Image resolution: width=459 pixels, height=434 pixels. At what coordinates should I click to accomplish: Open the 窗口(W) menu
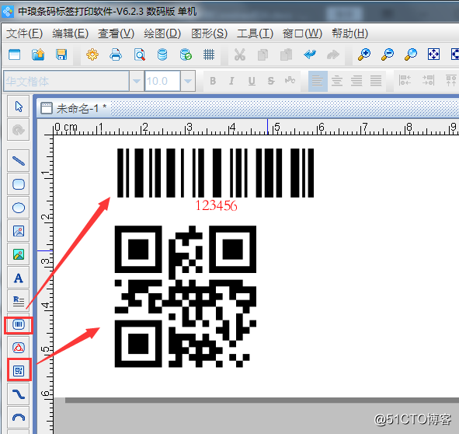pos(302,33)
